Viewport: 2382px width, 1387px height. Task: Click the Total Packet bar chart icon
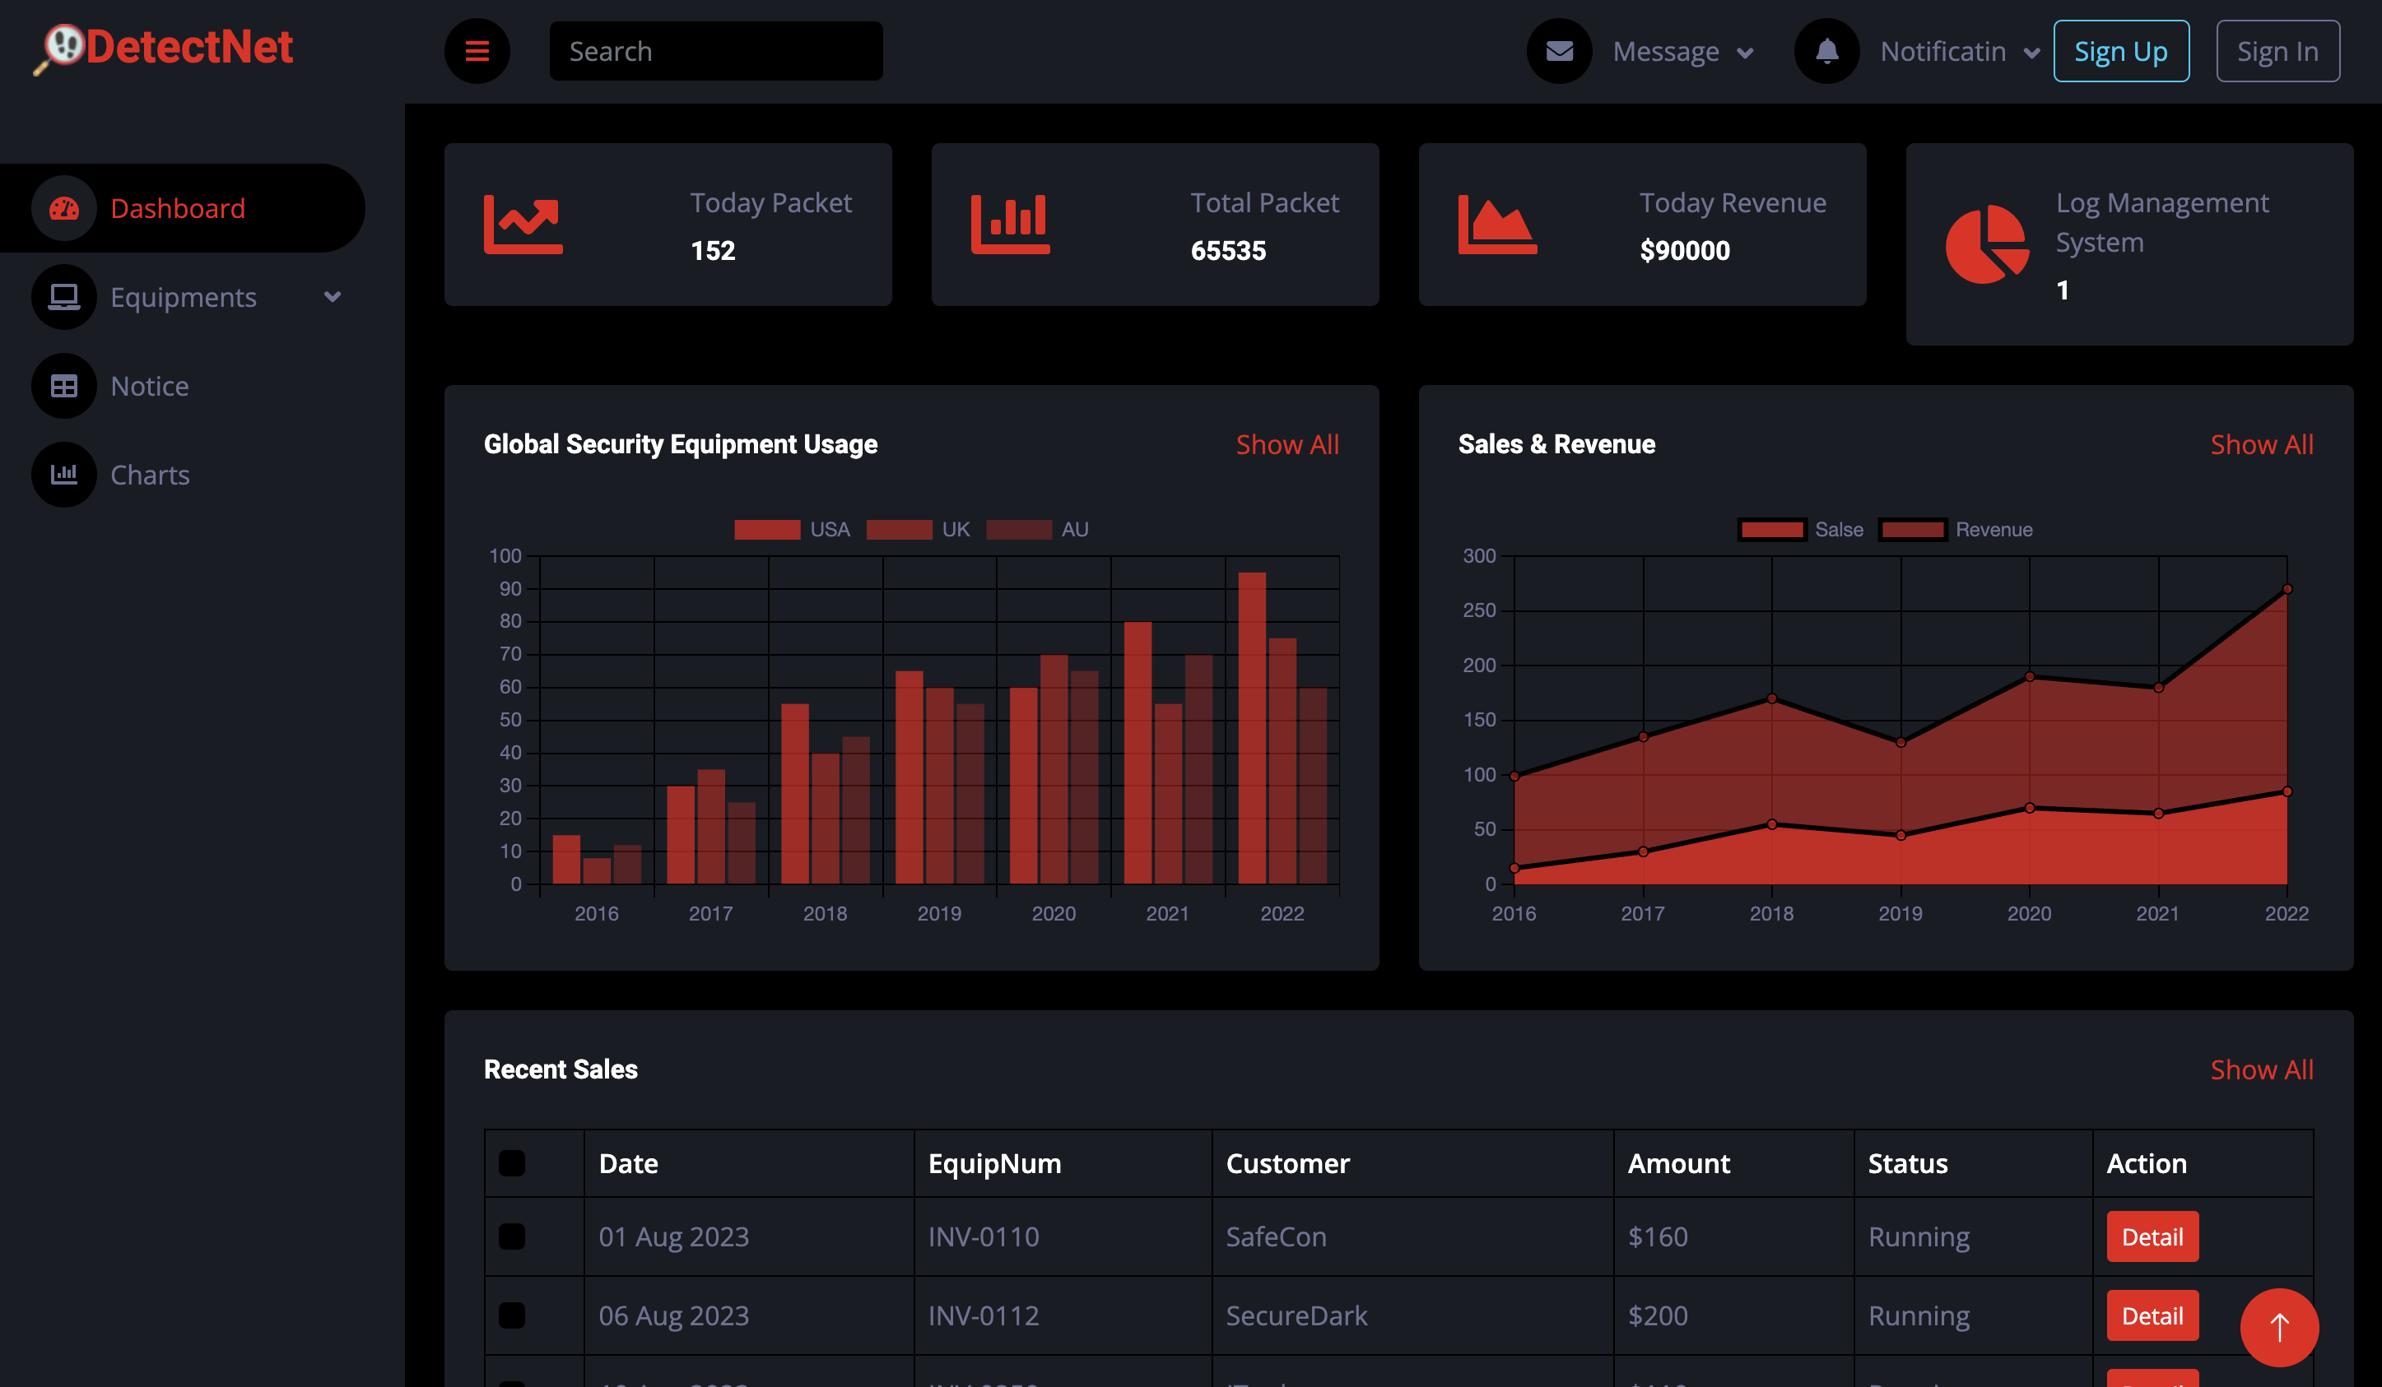pyautogui.click(x=1010, y=224)
